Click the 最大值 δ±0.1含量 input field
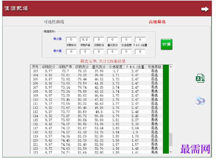Screen dimensions: 216x159 (x=140, y=52)
